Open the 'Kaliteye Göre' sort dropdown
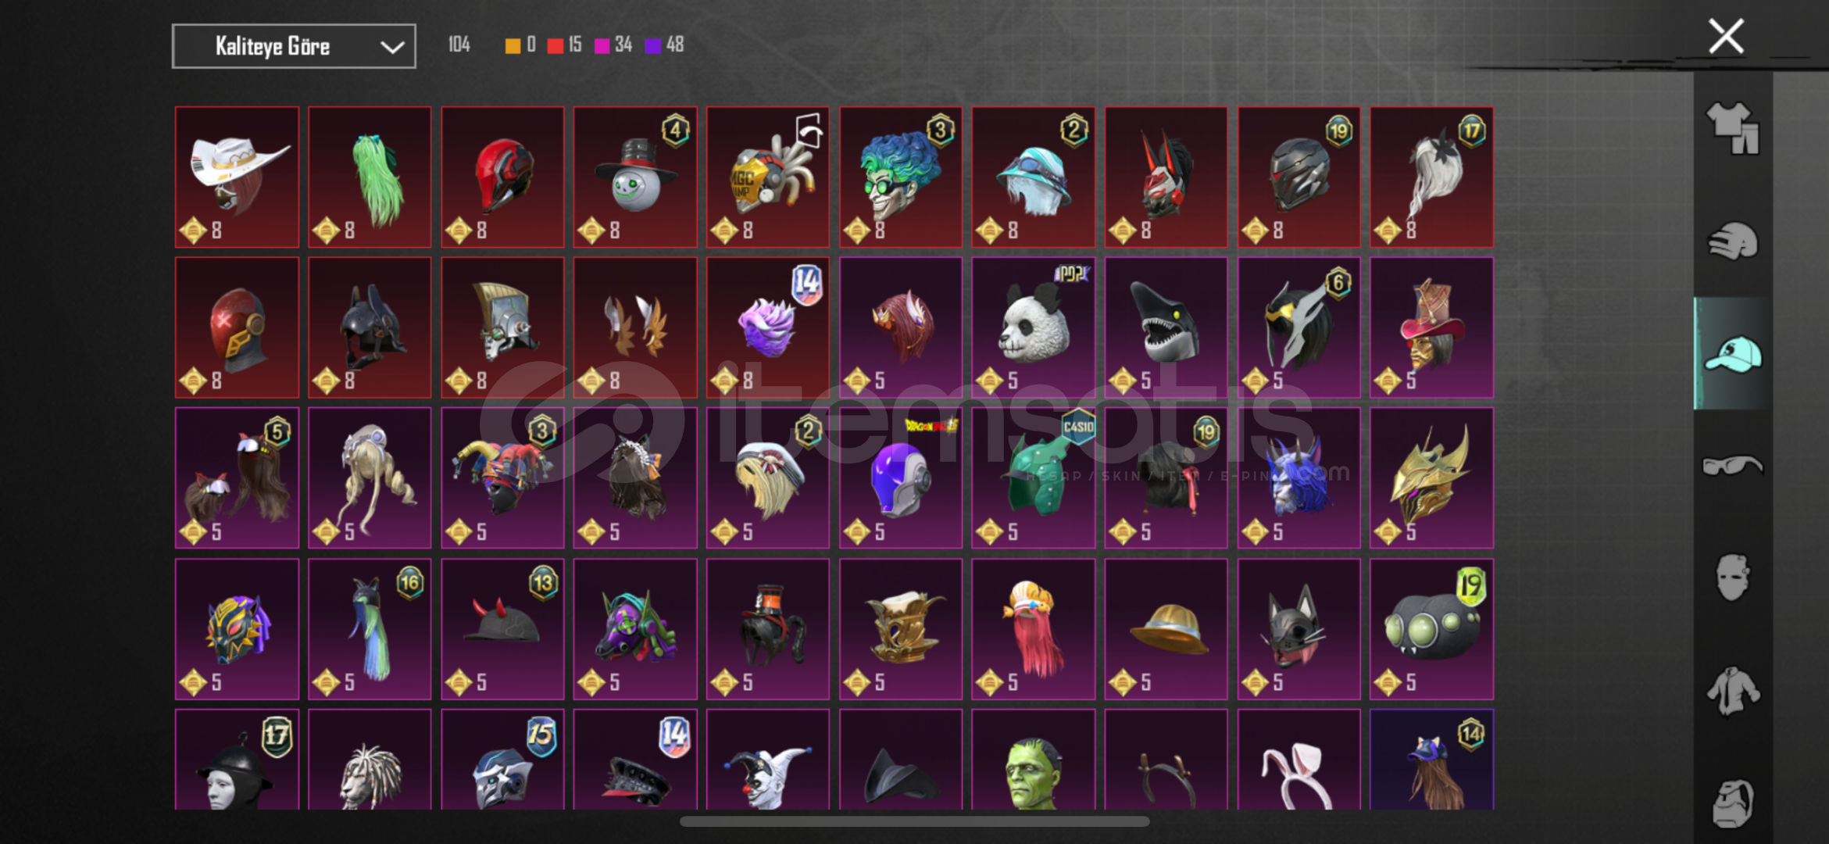This screenshot has width=1829, height=844. point(294,46)
